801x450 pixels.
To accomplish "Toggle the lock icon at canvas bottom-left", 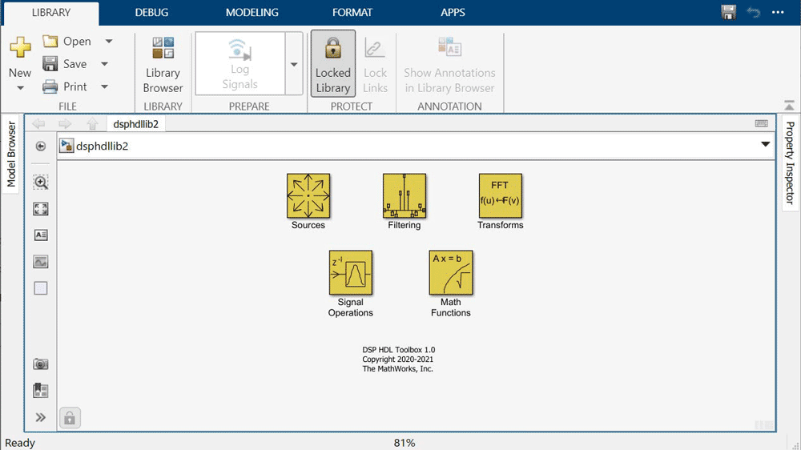I will click(x=70, y=417).
